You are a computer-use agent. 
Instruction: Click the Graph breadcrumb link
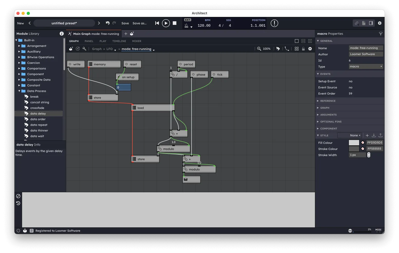tap(97, 49)
